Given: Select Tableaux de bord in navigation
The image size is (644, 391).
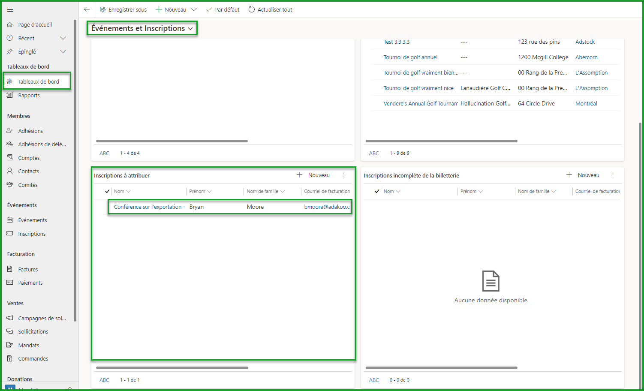Looking at the screenshot, I should pos(38,81).
